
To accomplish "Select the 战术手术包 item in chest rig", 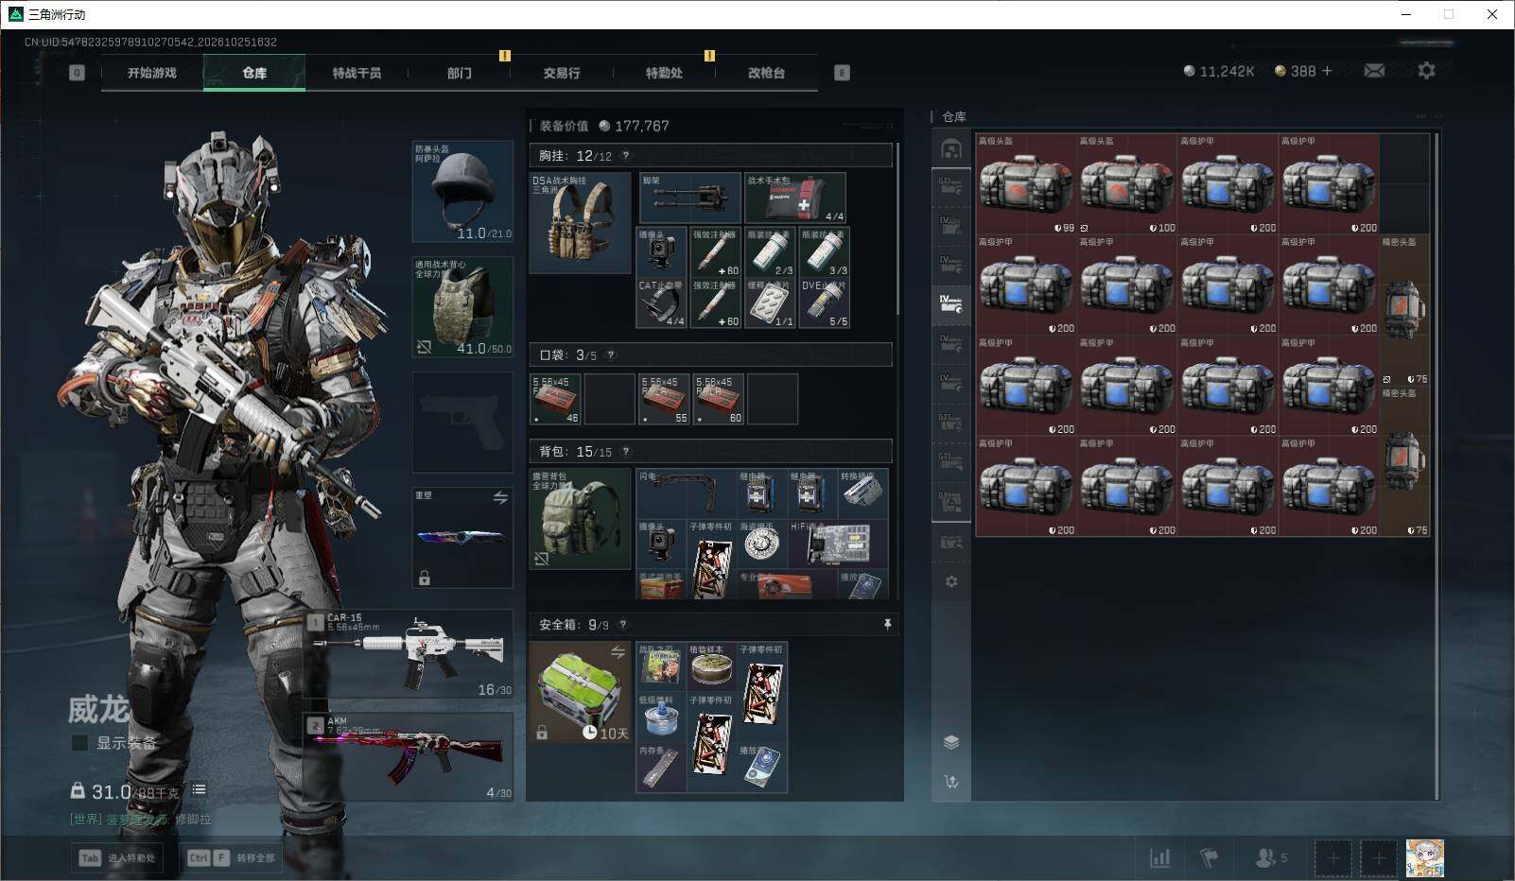I will [x=794, y=198].
